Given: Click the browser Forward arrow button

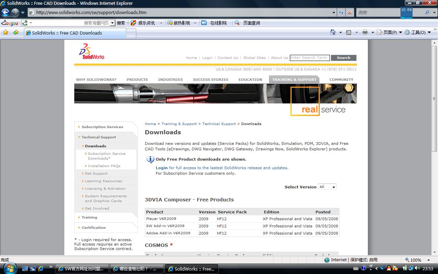Looking at the screenshot, I should coord(15,13).
